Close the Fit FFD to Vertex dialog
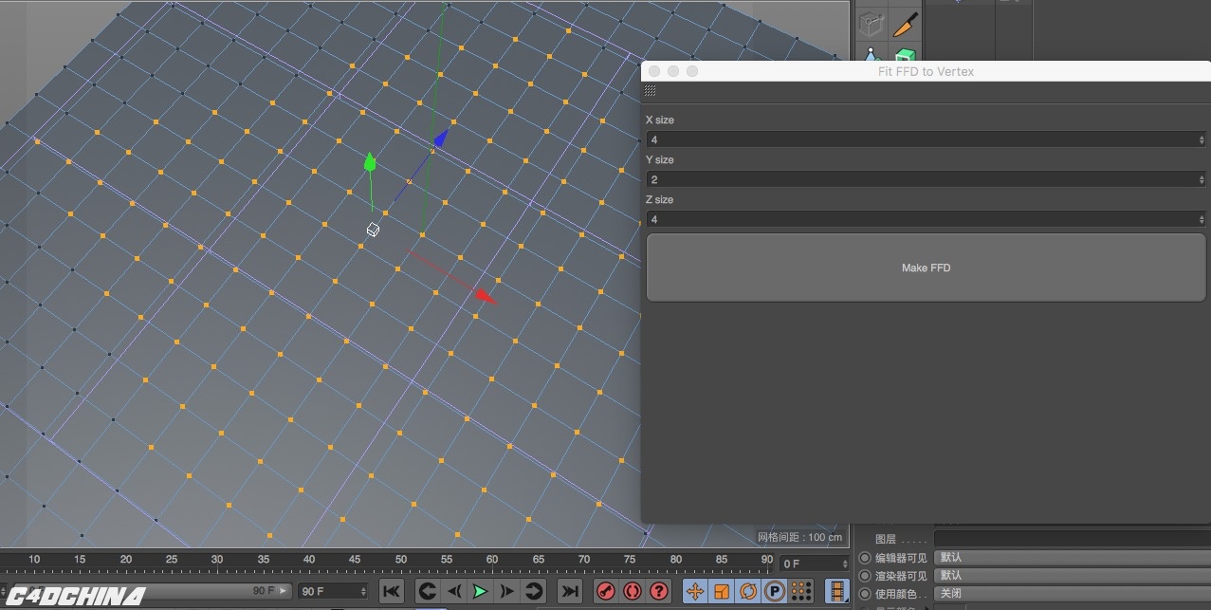Image resolution: width=1211 pixels, height=610 pixels. (654, 71)
